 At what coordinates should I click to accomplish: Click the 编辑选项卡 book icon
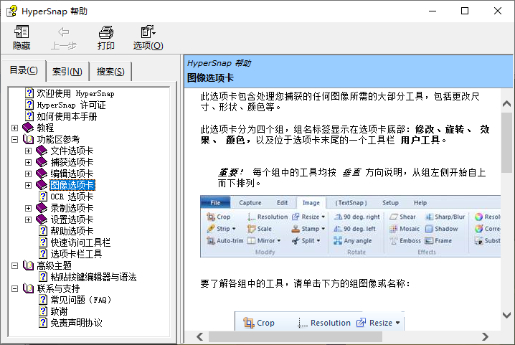(x=42, y=174)
